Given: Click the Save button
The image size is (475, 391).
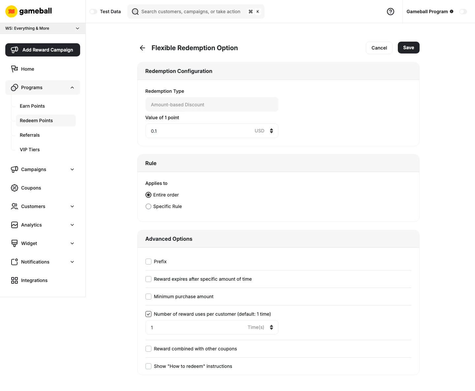Looking at the screenshot, I should (408, 48).
